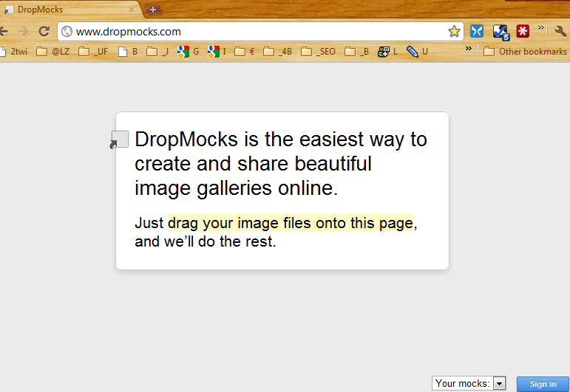Show hidden extensions chevron
The image size is (570, 392).
(541, 28)
